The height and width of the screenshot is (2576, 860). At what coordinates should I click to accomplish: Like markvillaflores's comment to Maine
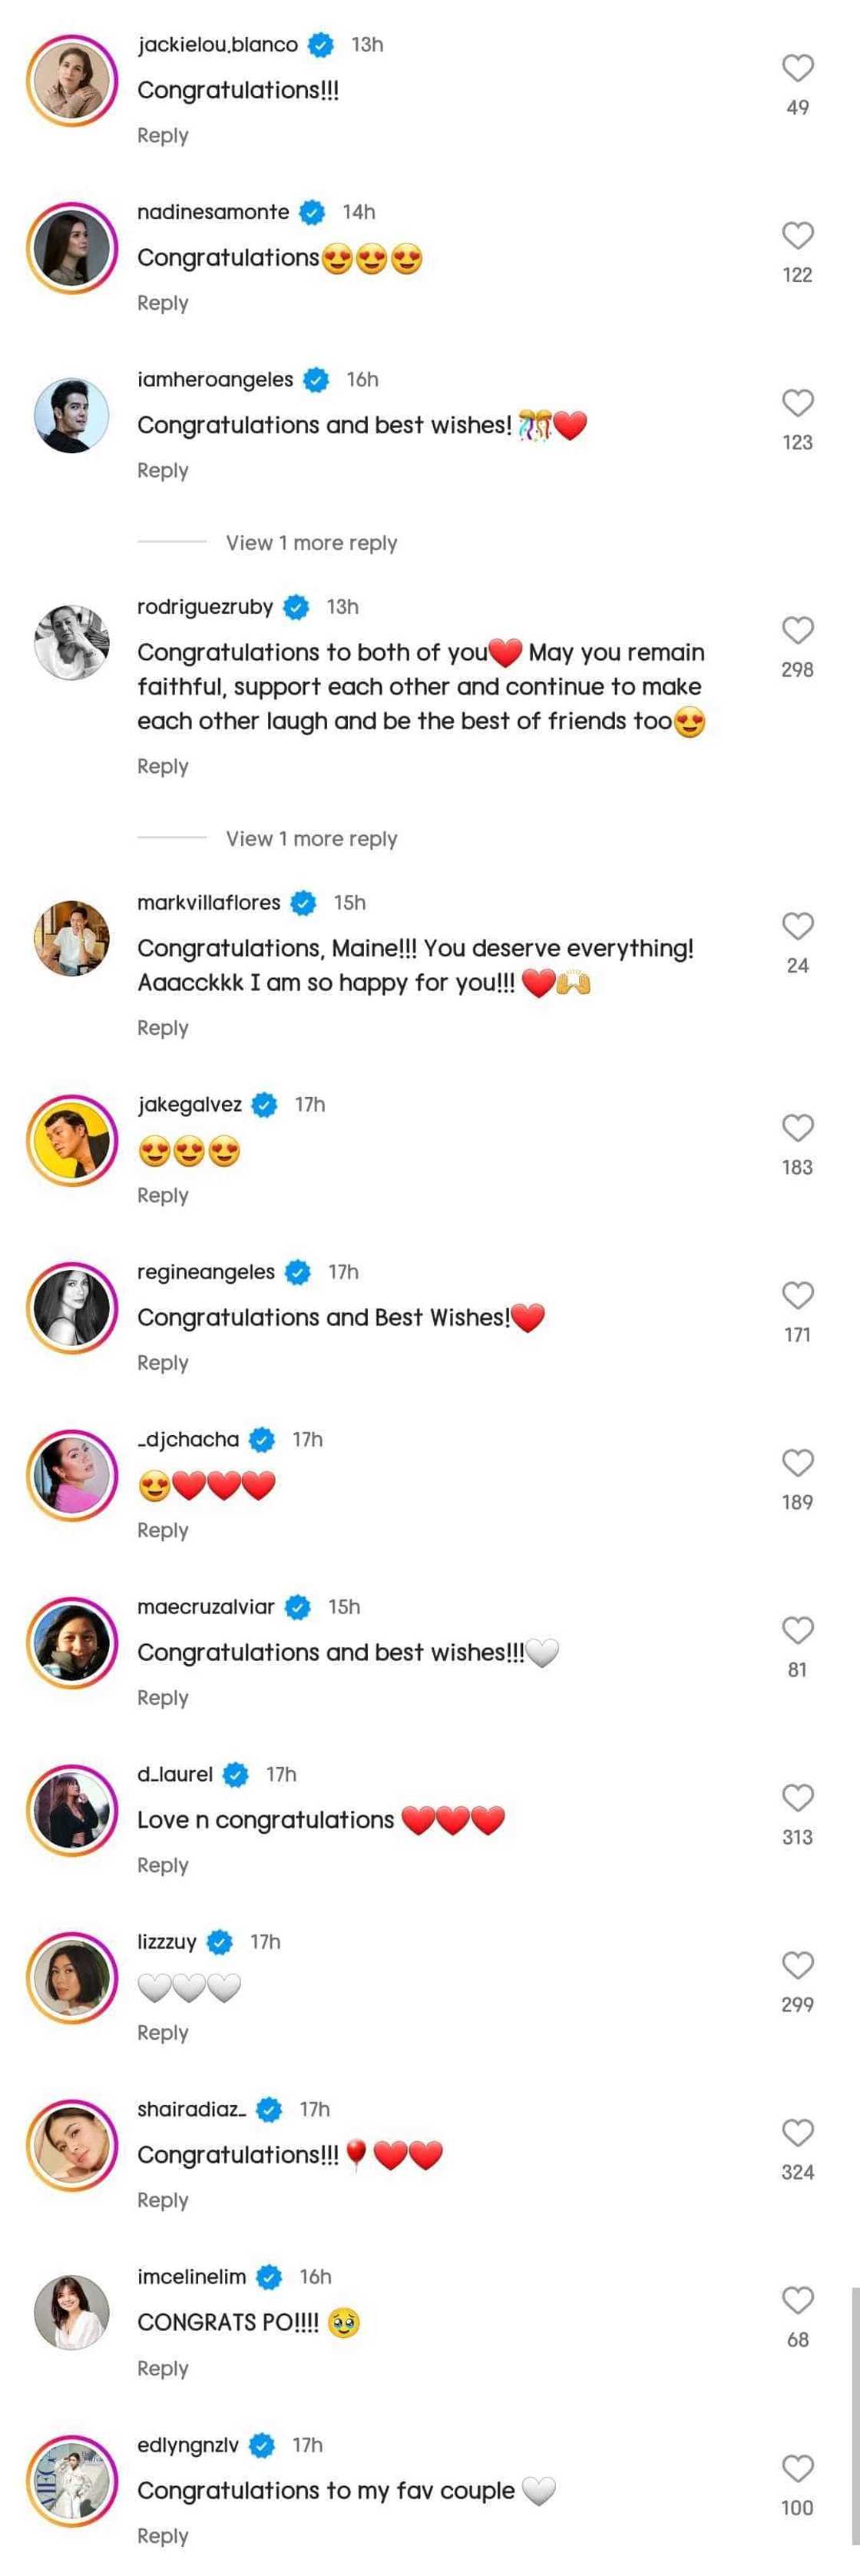click(797, 926)
